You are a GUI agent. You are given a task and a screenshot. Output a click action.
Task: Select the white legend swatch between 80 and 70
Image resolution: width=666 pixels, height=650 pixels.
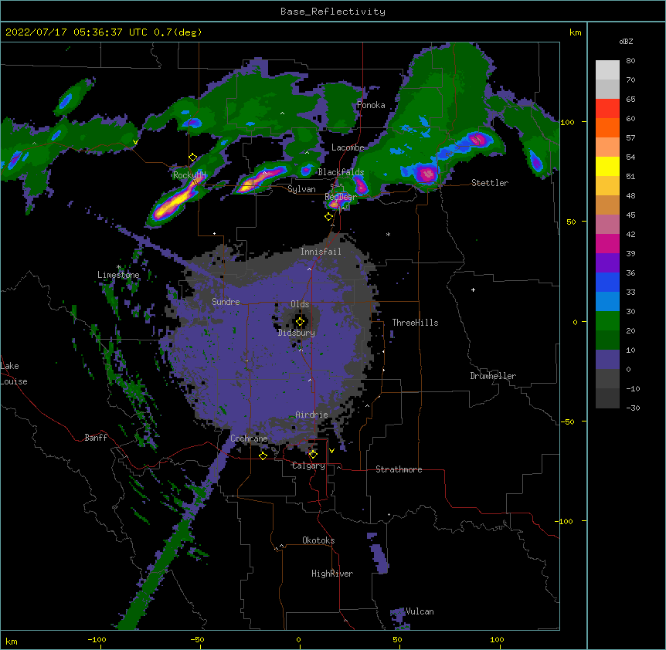(x=607, y=70)
